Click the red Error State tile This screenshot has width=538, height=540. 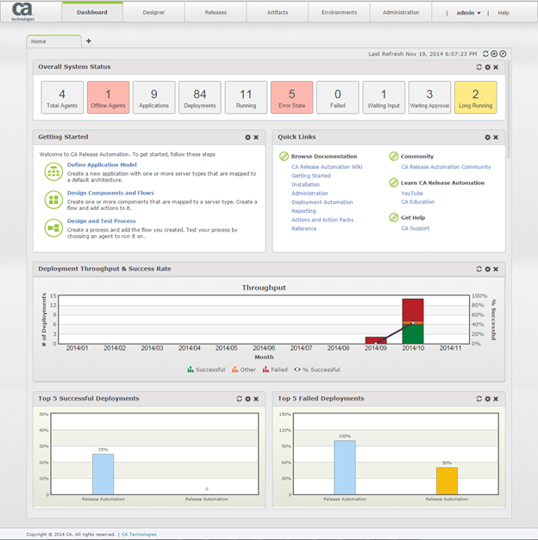click(x=291, y=97)
